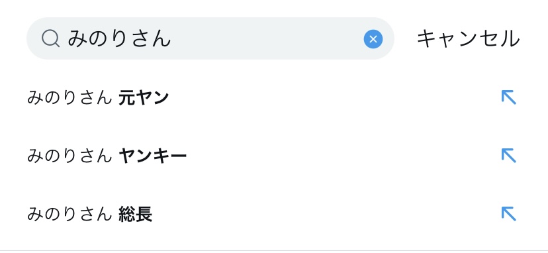Click みのりさん prefix in the 元ヤン row
Viewport: 548px width, 253px height.
point(69,97)
